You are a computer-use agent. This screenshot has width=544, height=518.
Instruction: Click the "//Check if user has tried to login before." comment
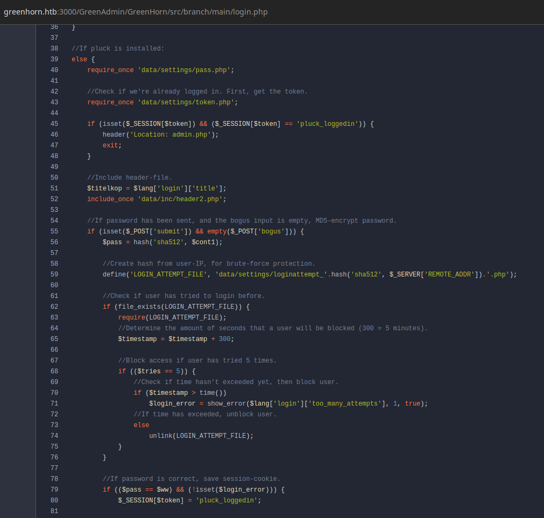[184, 296]
